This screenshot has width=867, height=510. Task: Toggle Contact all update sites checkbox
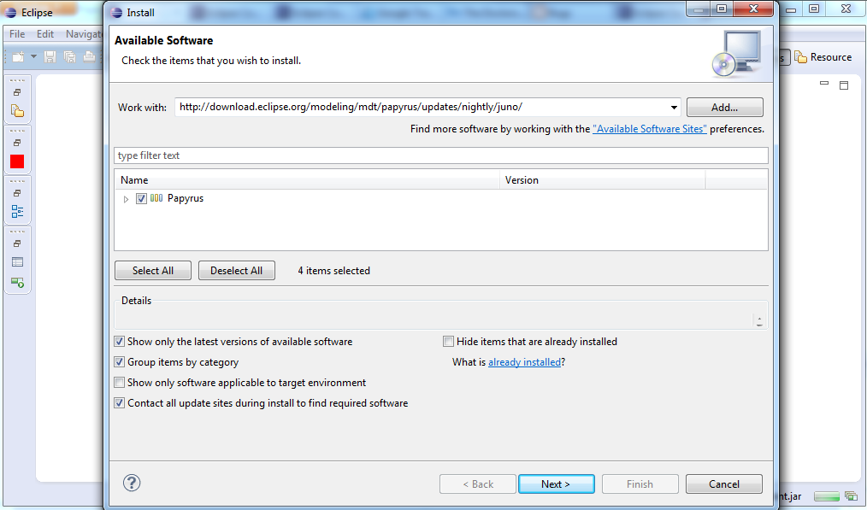119,403
